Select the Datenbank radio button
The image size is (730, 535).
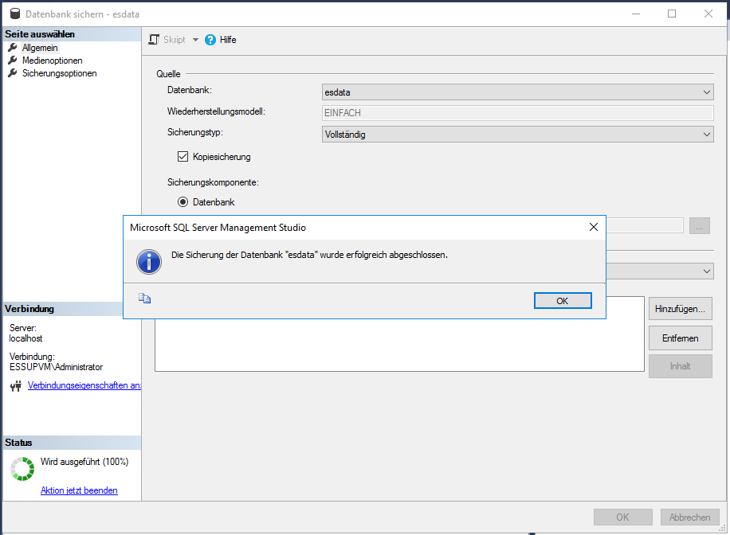[183, 202]
